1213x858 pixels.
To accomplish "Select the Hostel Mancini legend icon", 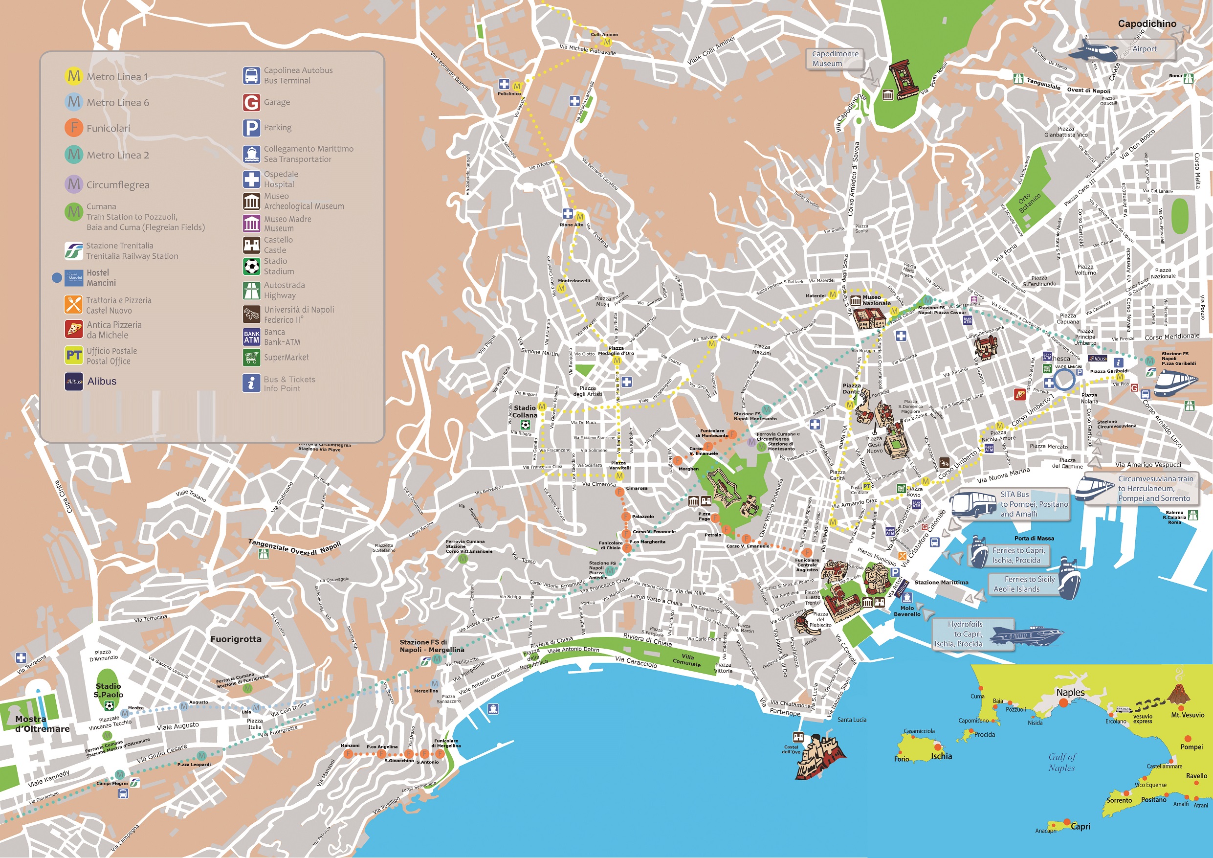I will (73, 278).
